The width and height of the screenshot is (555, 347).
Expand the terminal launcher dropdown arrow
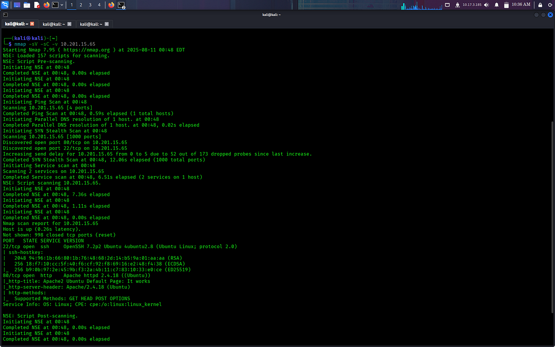click(62, 5)
